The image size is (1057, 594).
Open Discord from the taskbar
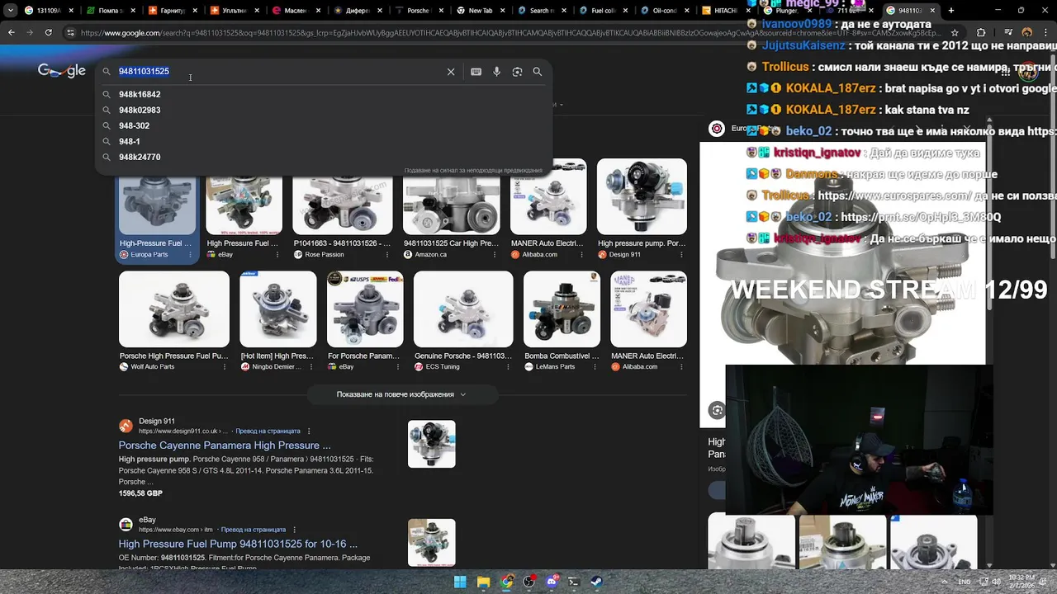tap(552, 582)
